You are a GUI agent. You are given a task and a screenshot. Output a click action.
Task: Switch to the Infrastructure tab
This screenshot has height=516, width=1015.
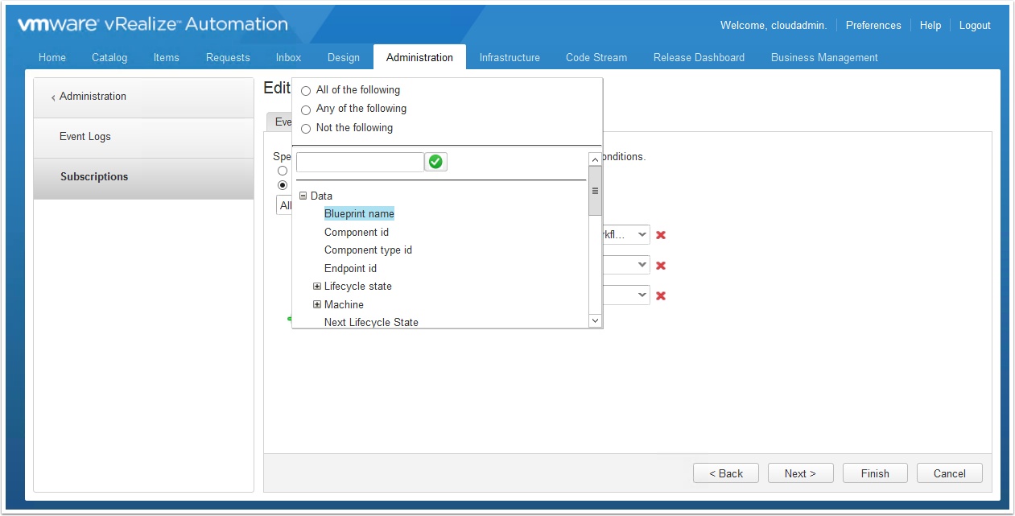[510, 57]
